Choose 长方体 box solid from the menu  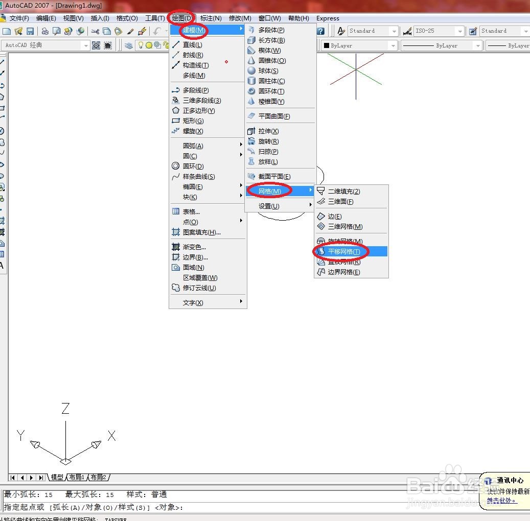tap(280, 40)
